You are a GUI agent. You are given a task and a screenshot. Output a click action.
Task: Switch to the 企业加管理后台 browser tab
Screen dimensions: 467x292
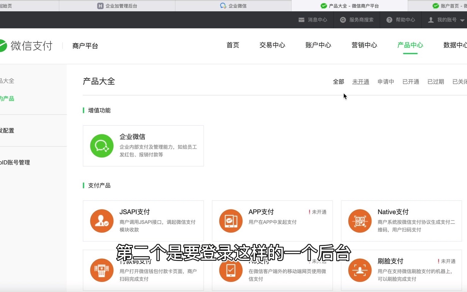(x=117, y=6)
